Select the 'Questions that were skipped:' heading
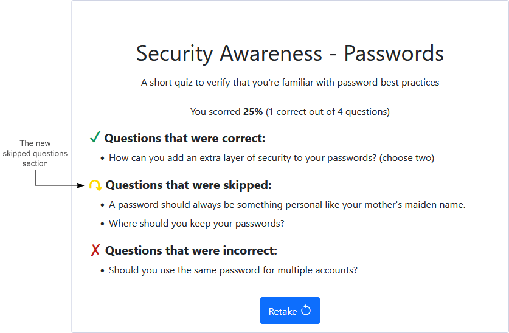This screenshot has width=509, height=333. pos(189,185)
